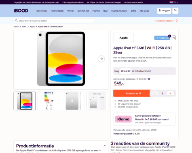Select the What's in the box thumbnail
This screenshot has width=192, height=153.
97,101
